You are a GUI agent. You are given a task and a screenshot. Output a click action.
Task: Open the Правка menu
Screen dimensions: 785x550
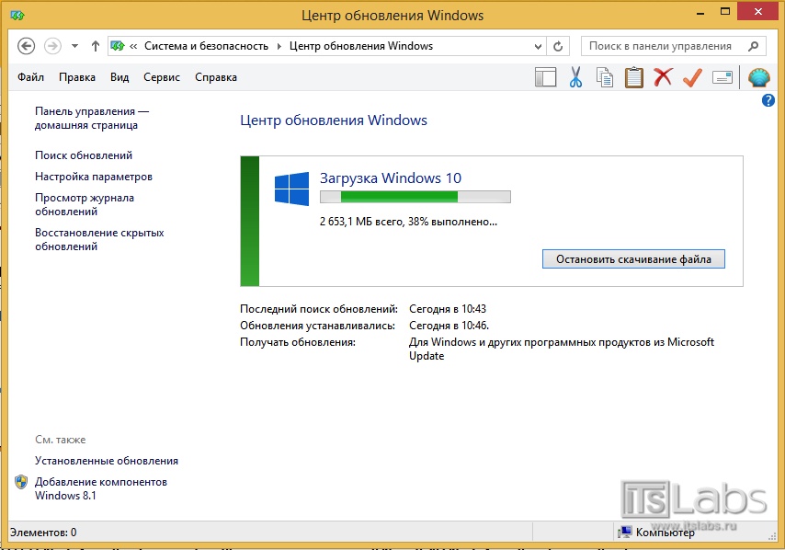[x=77, y=77]
